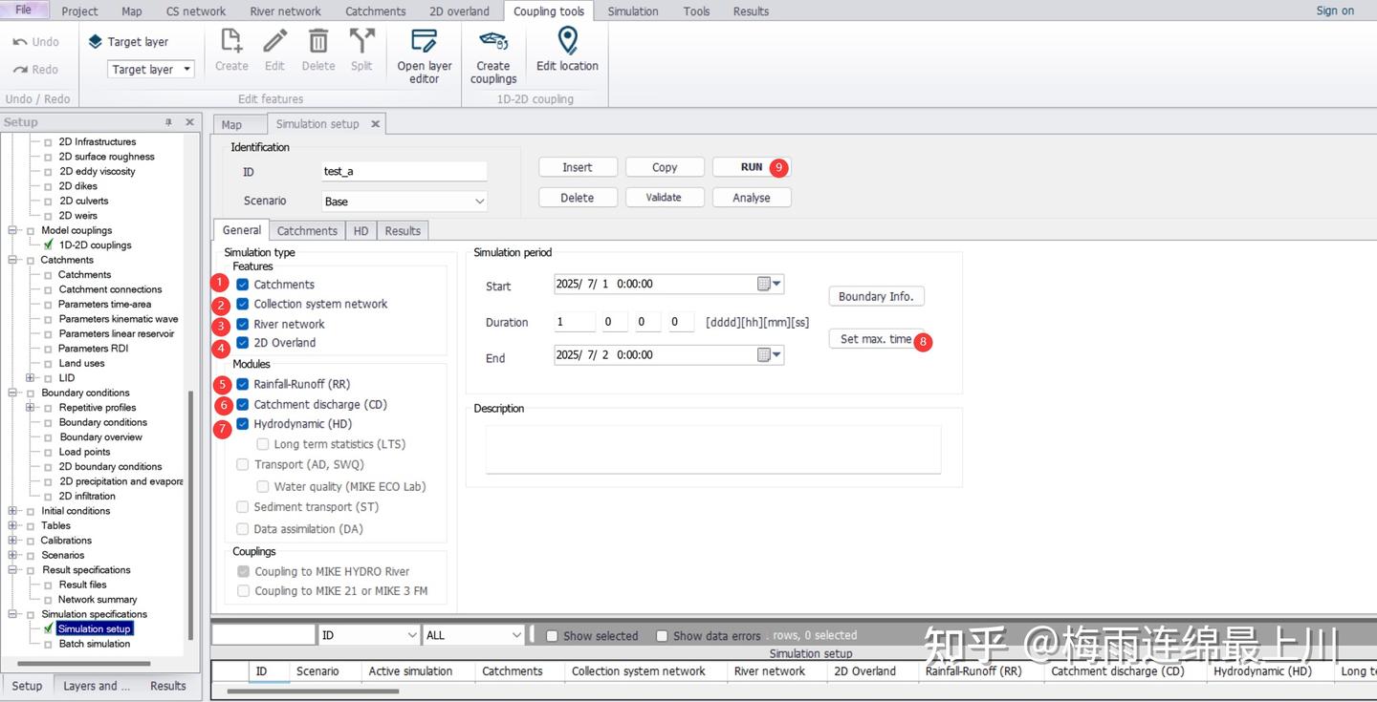Open the Scenario dropdown
The width and height of the screenshot is (1377, 702).
pos(480,202)
